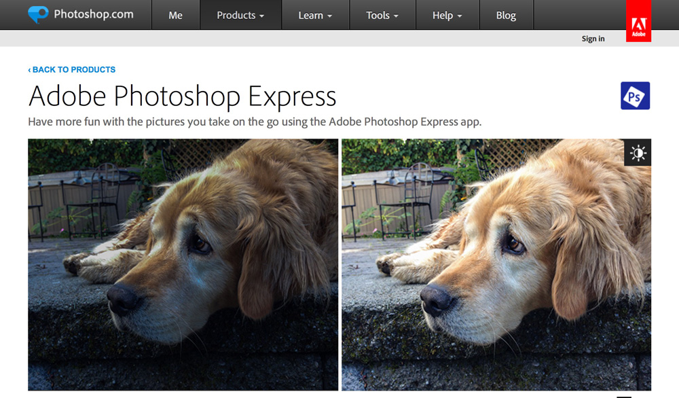Click the Photoshop.com site name text
The height and width of the screenshot is (398, 679).
94,14
